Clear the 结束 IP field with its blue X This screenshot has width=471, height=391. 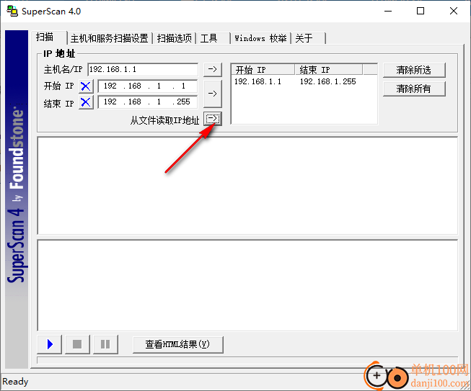86,102
